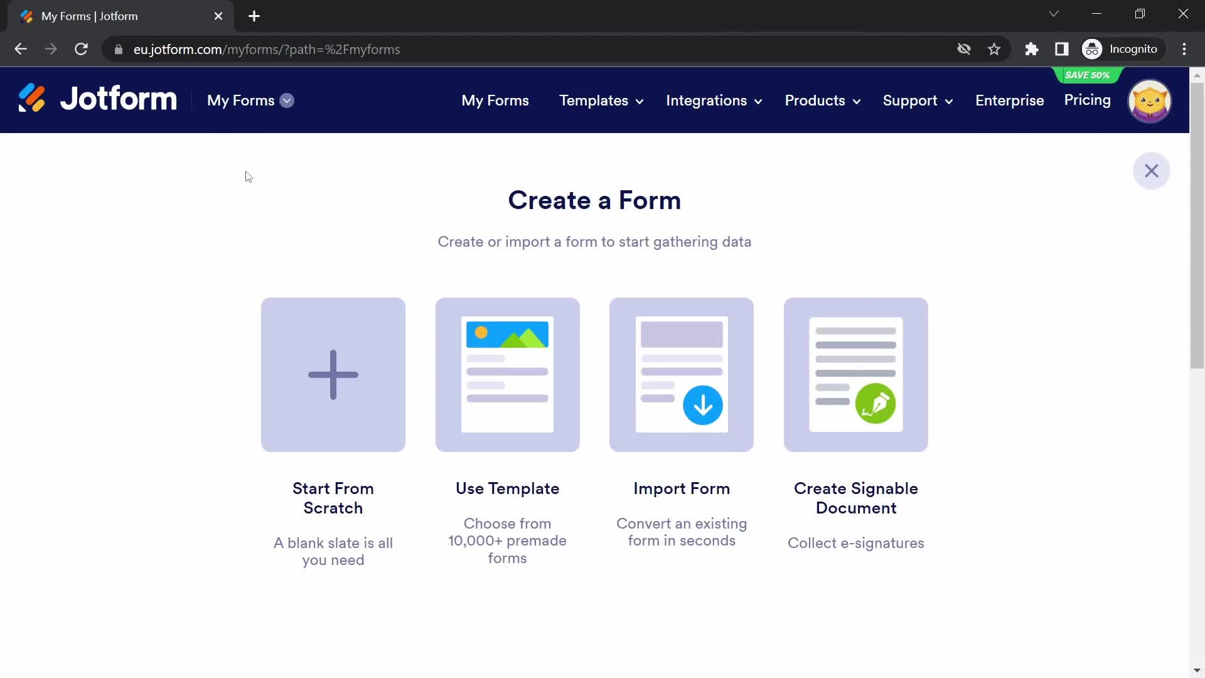Click 'Collect e-signatures' text
This screenshot has width=1205, height=678.
click(855, 543)
